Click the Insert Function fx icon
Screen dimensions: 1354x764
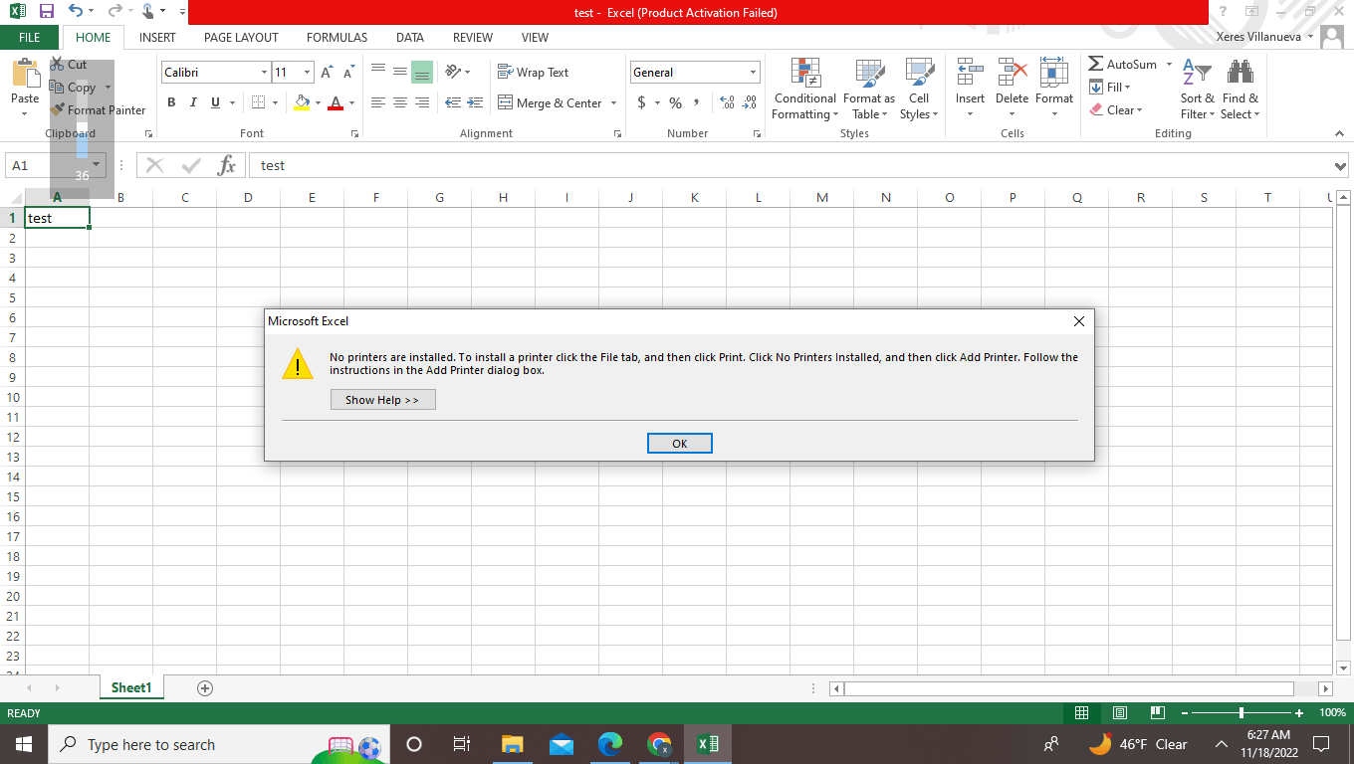click(x=227, y=165)
